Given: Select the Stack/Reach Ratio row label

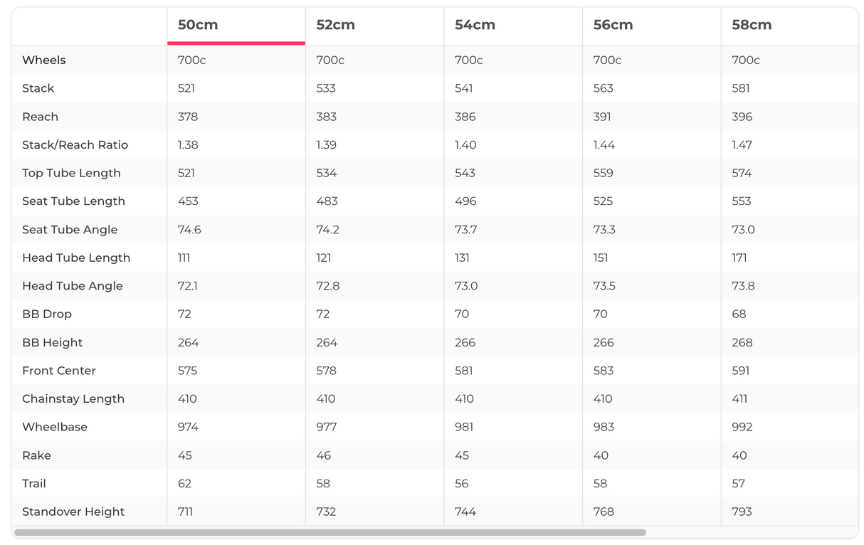Looking at the screenshot, I should point(75,145).
